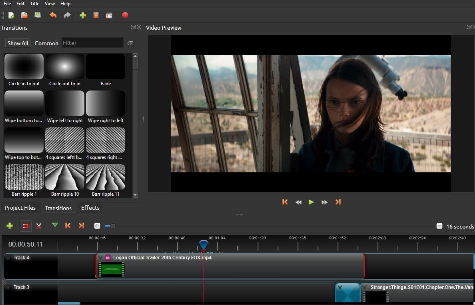
Task: Open the Edit menu
Action: tap(20, 3)
